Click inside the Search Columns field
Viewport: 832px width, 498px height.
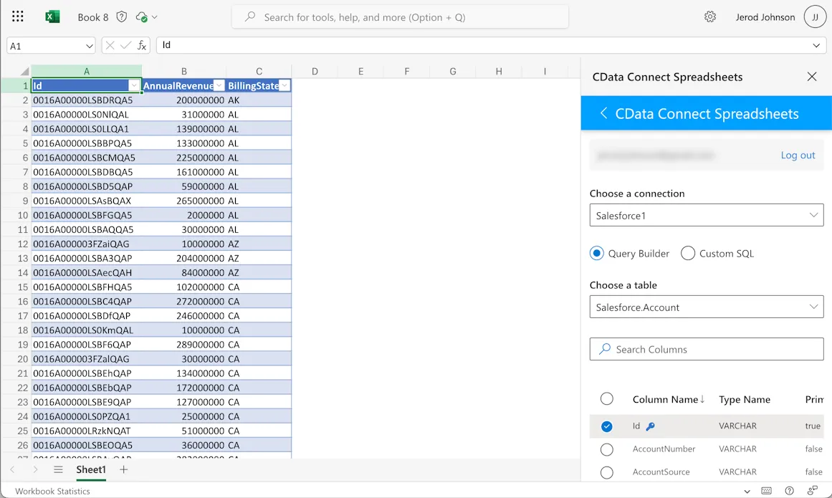tap(706, 349)
